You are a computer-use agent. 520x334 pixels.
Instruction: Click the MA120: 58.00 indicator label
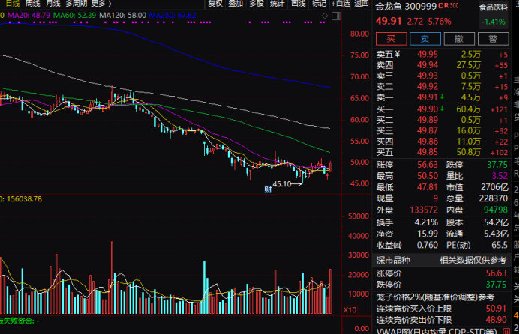click(123, 15)
